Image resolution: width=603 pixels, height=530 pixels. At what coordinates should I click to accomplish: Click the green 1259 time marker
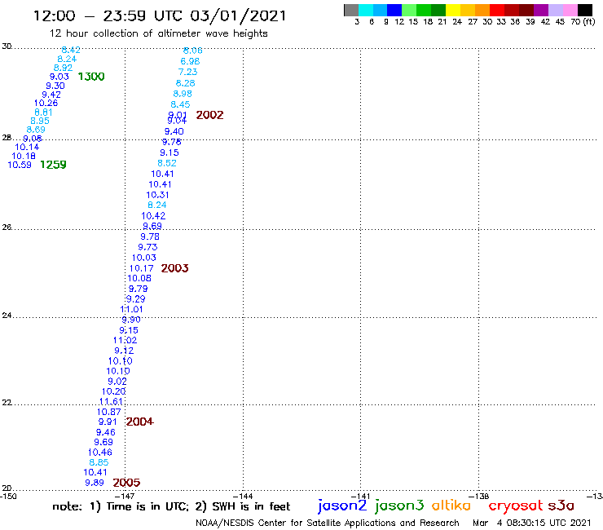click(53, 165)
